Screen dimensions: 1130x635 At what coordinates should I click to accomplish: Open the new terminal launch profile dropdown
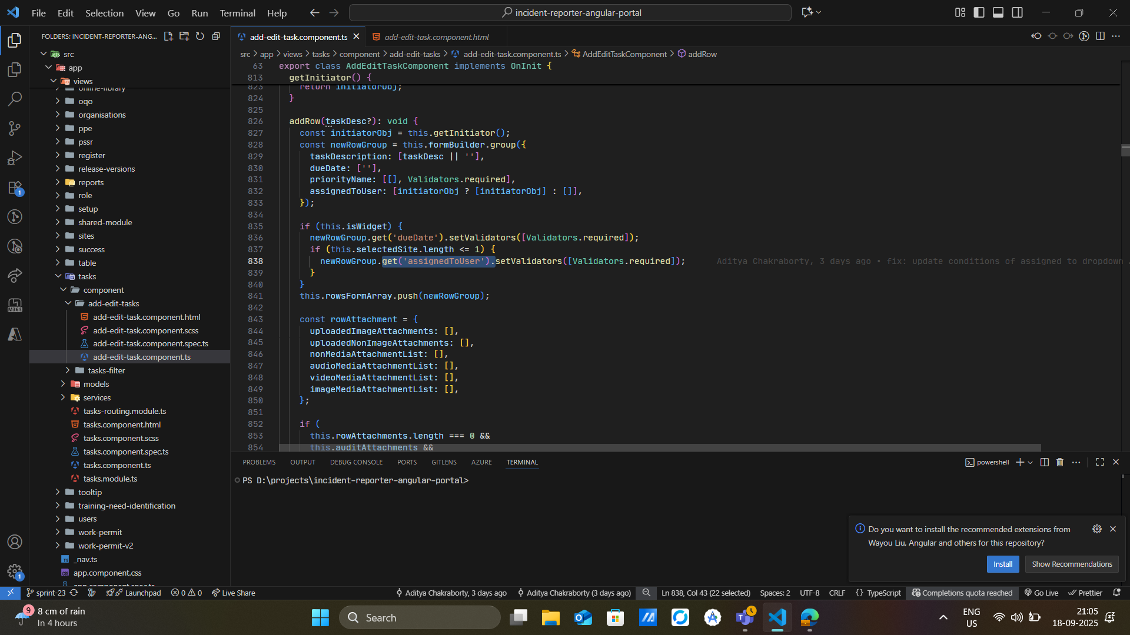click(1031, 463)
